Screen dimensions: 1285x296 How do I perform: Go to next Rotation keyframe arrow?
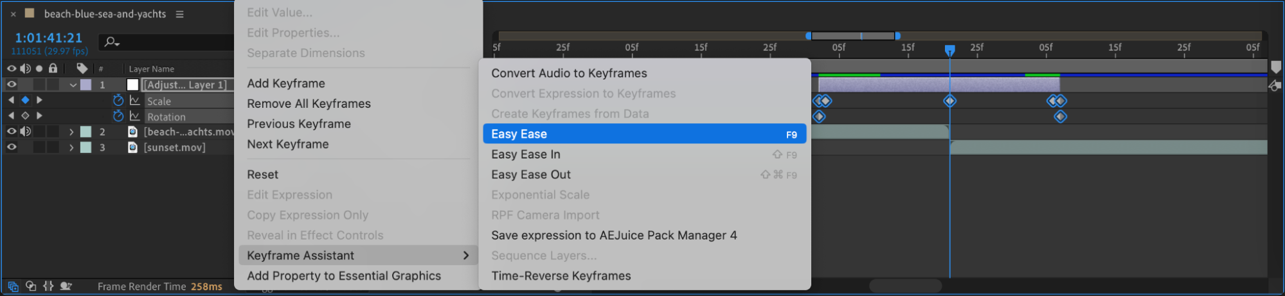click(x=39, y=116)
